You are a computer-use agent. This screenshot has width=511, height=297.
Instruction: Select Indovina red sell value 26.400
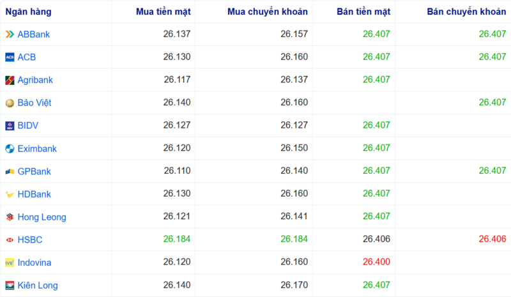click(x=376, y=262)
